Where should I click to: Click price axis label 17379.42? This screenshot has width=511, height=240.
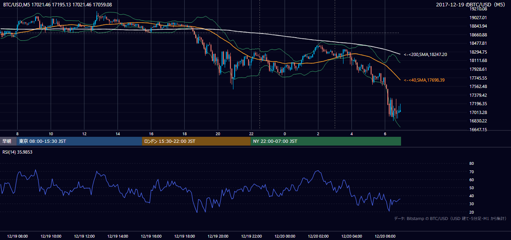click(x=478, y=95)
